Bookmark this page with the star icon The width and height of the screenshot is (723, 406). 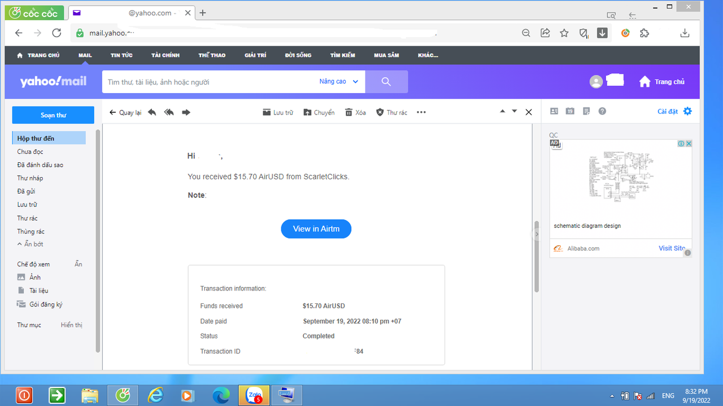564,33
